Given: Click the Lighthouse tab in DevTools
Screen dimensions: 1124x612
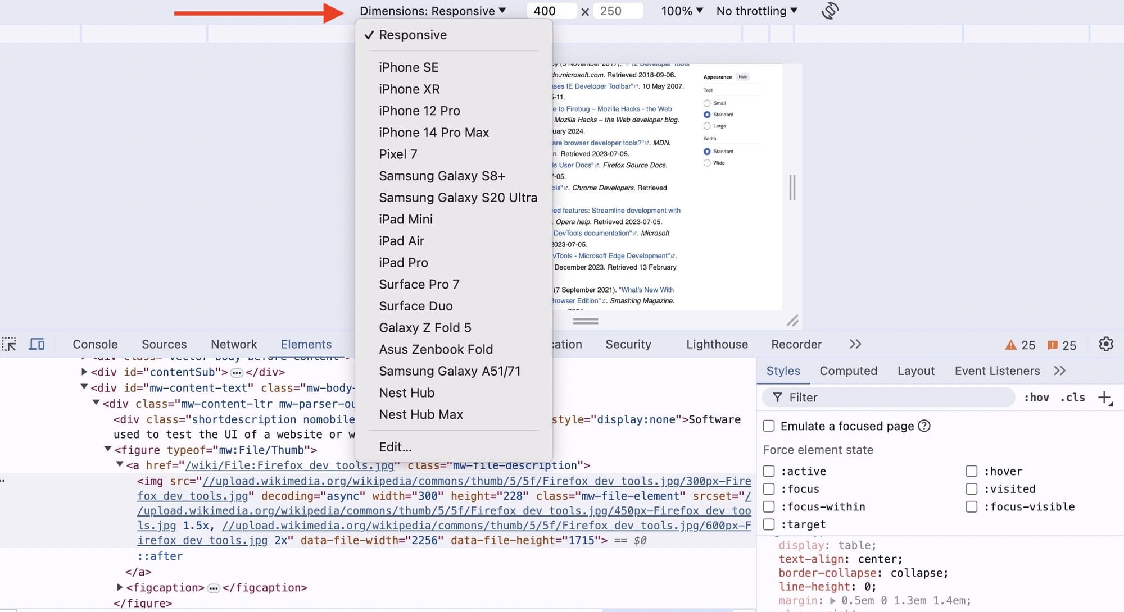Looking at the screenshot, I should pos(716,344).
